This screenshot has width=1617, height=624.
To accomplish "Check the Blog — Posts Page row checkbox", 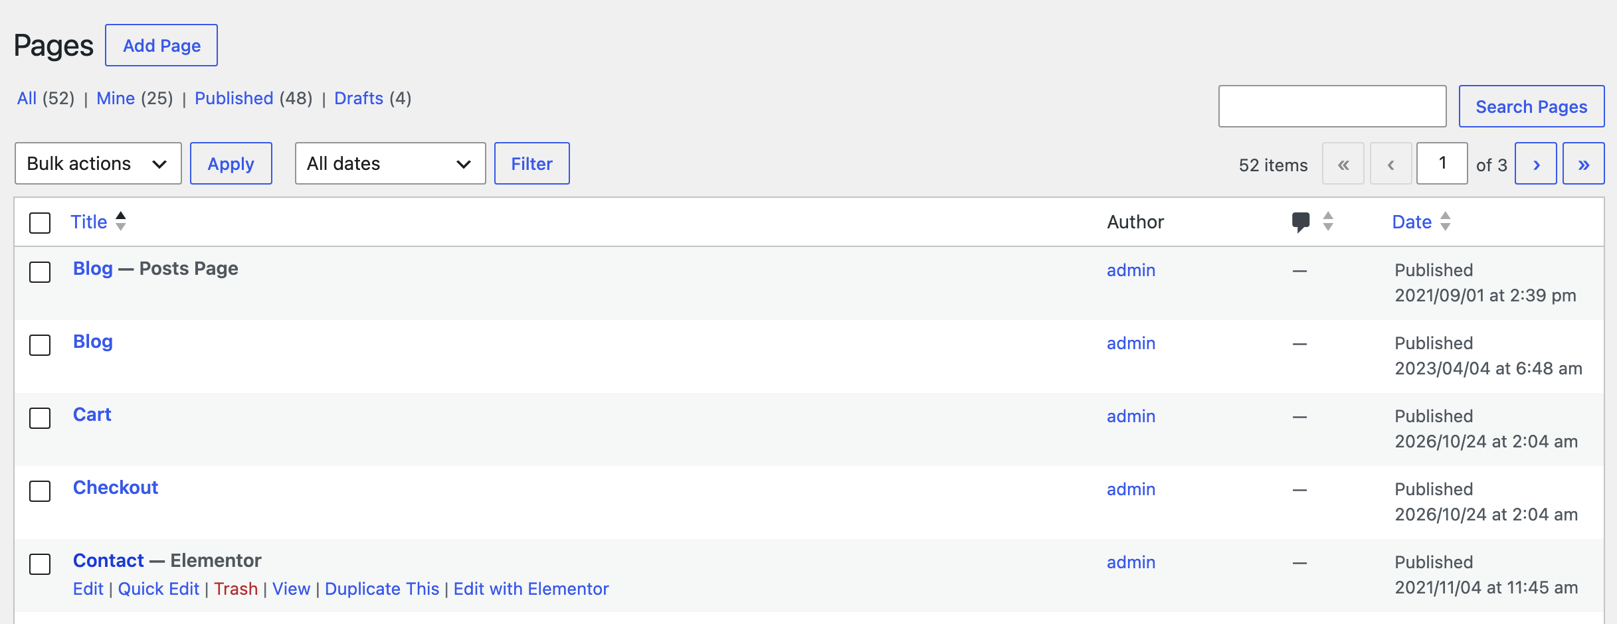I will pos(40,272).
